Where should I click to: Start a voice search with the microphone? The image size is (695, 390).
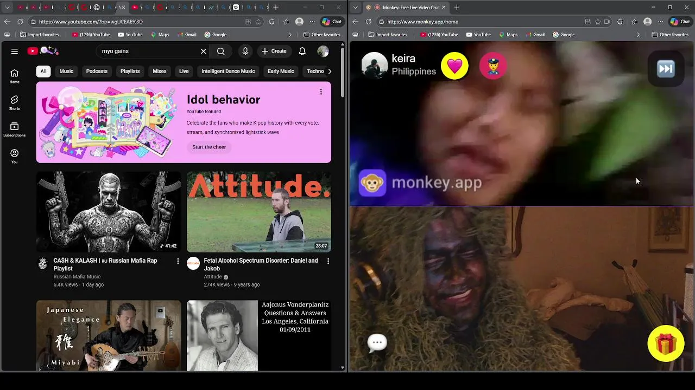[x=245, y=51]
